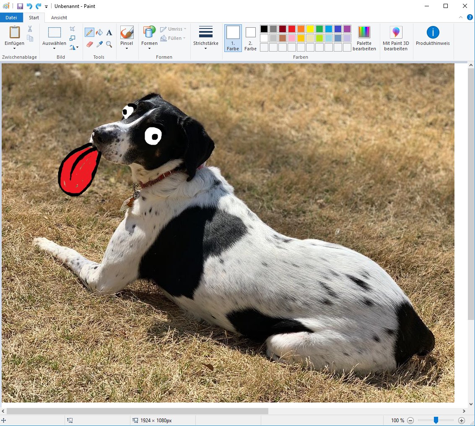Click the Formen shapes icon
475x426 pixels.
click(x=149, y=32)
